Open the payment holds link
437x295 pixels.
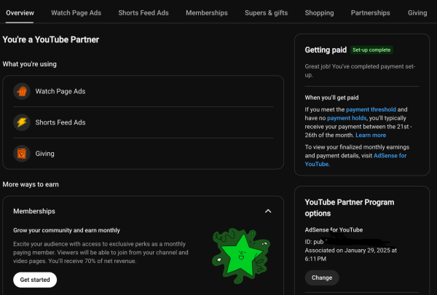pos(347,118)
